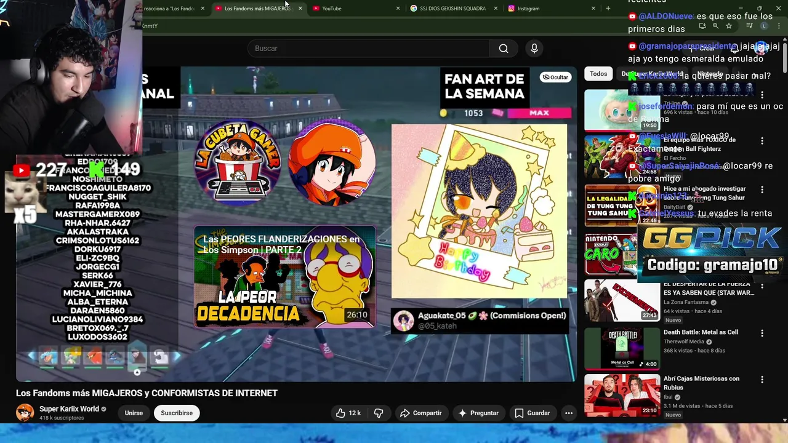This screenshot has width=788, height=443.
Task: Open the Dragon Ball Fighterz recommended thumbnail
Action: 622,156
